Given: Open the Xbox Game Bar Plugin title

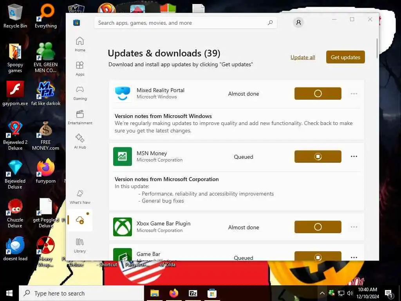Looking at the screenshot, I should click(163, 223).
